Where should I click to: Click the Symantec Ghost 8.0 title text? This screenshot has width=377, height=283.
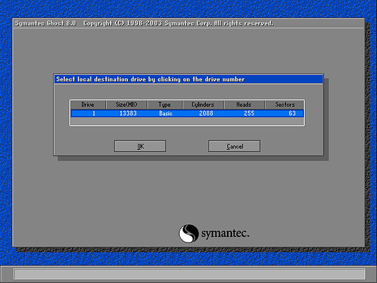pos(46,23)
